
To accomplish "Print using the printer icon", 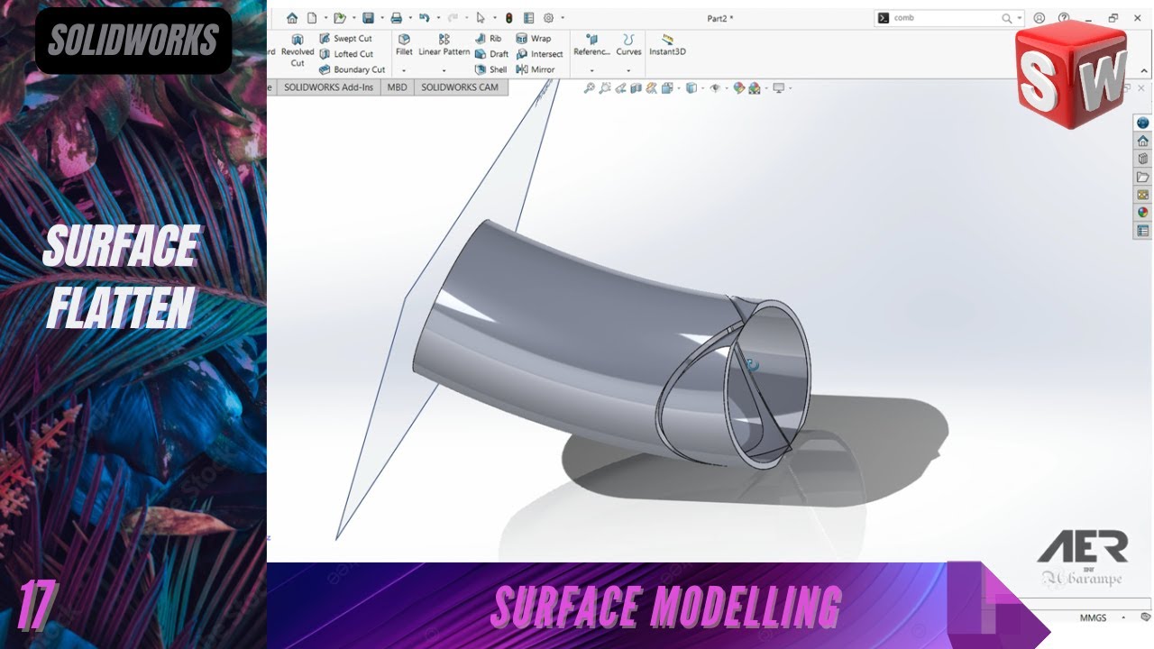I will [x=396, y=18].
